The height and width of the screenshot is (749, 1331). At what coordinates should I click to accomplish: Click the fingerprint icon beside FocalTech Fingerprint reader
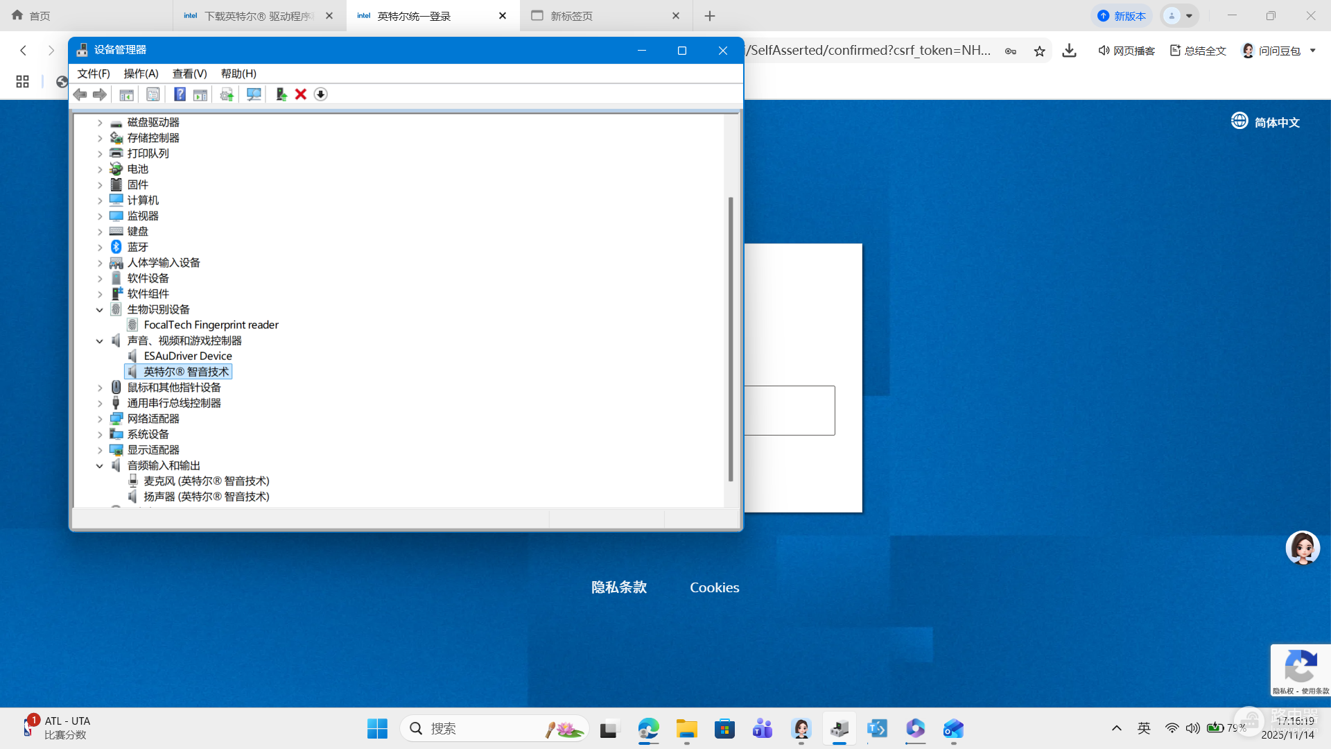(x=133, y=325)
